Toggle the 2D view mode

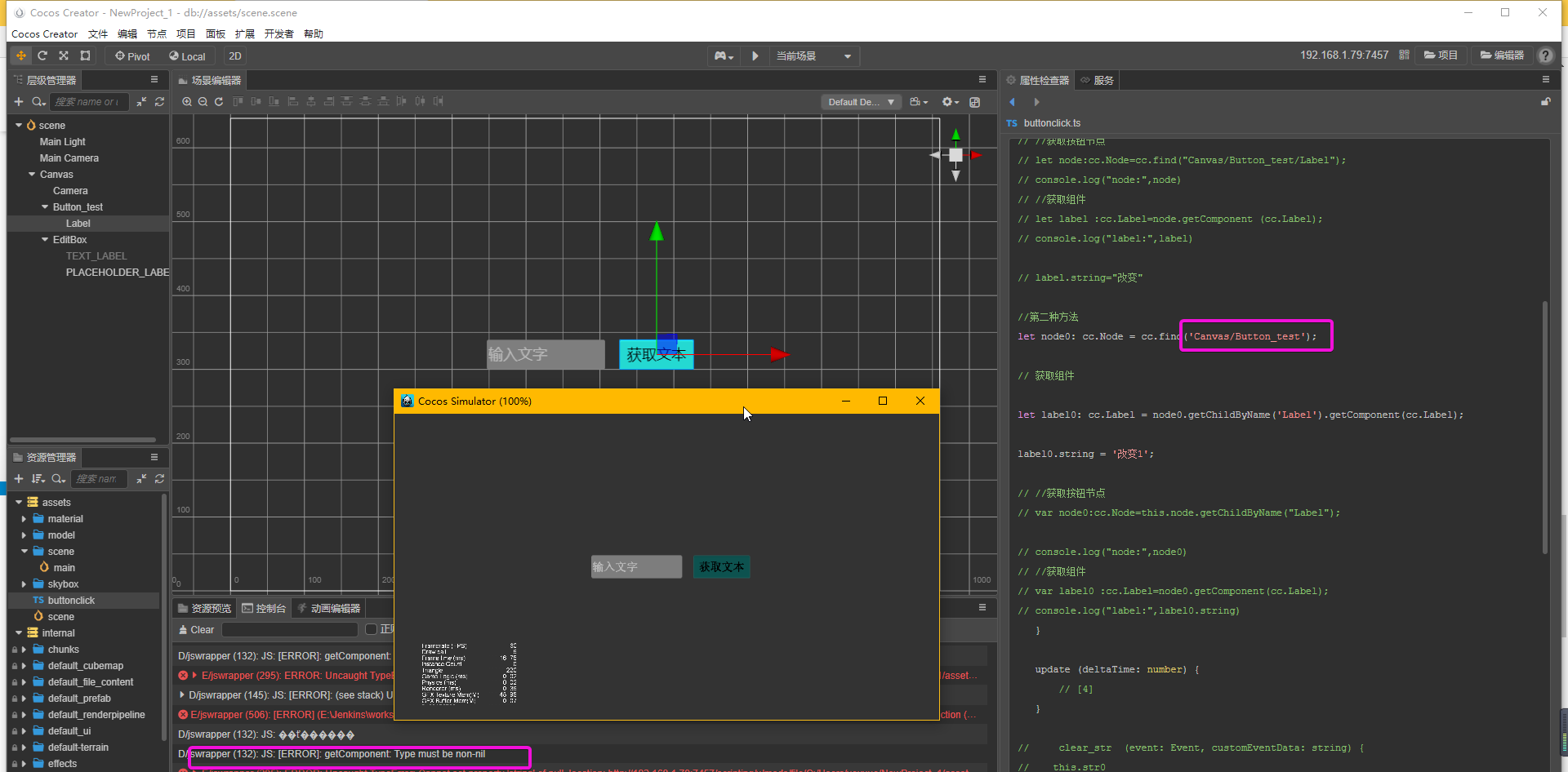coord(235,56)
